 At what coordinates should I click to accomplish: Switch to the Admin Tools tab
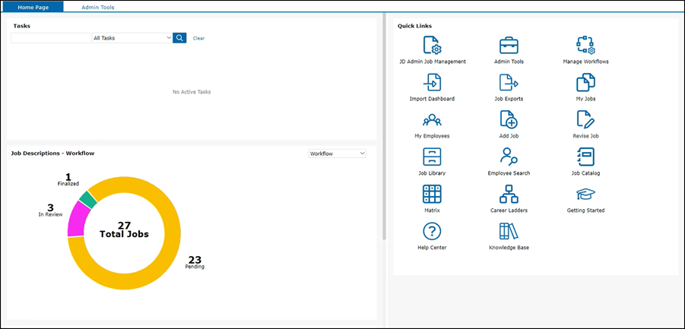coord(98,7)
